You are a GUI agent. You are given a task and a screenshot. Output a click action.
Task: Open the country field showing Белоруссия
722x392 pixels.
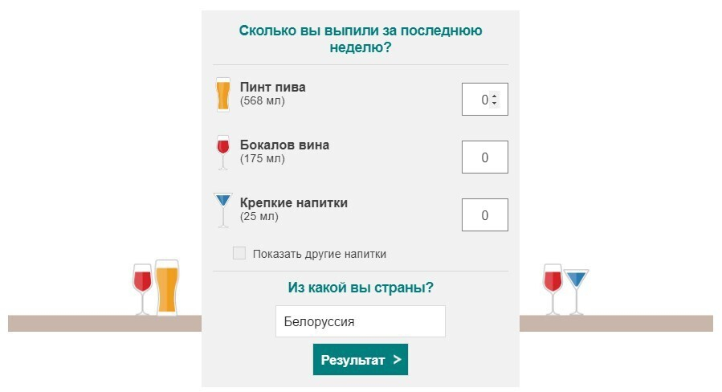tap(360, 321)
